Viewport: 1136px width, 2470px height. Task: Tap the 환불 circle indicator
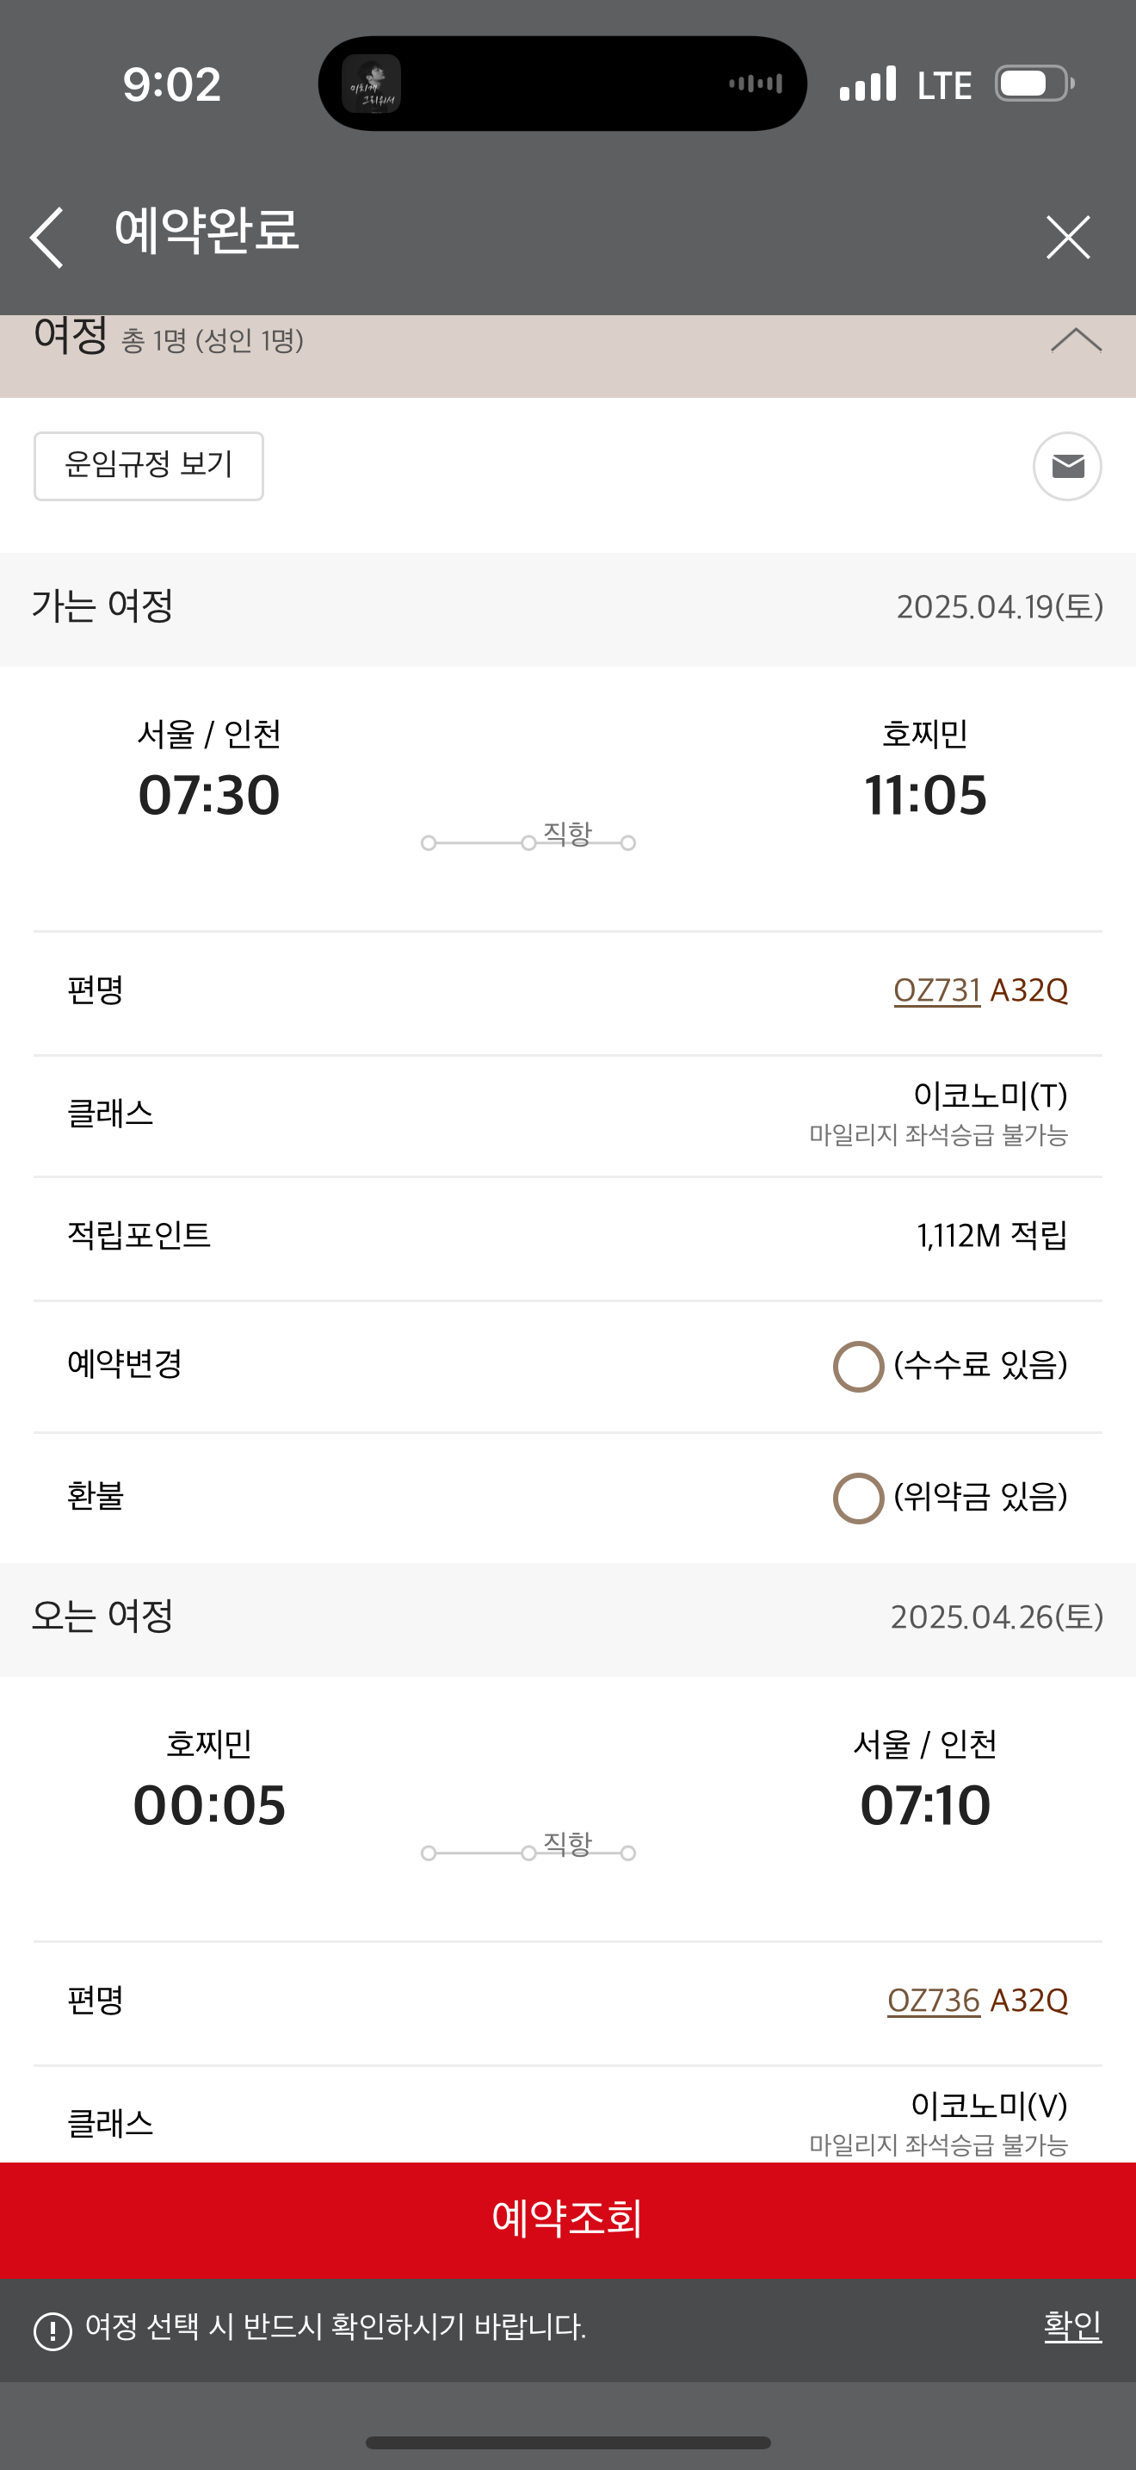pos(858,1498)
